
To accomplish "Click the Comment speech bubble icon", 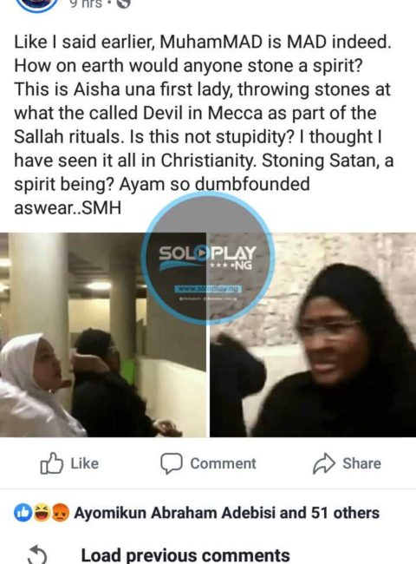I will [172, 463].
